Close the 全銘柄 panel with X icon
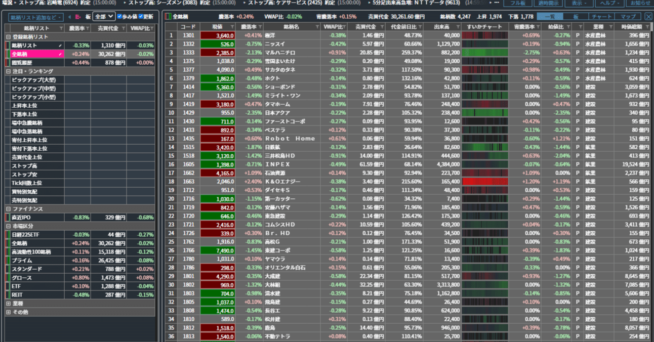Image resolution: width=654 pixels, height=342 pixels. pyautogui.click(x=647, y=17)
